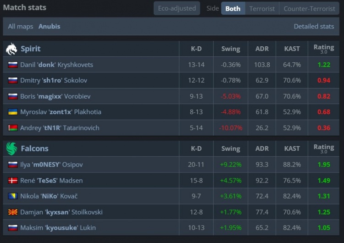
Task: Open the Spirit team name link
Action: (30, 49)
